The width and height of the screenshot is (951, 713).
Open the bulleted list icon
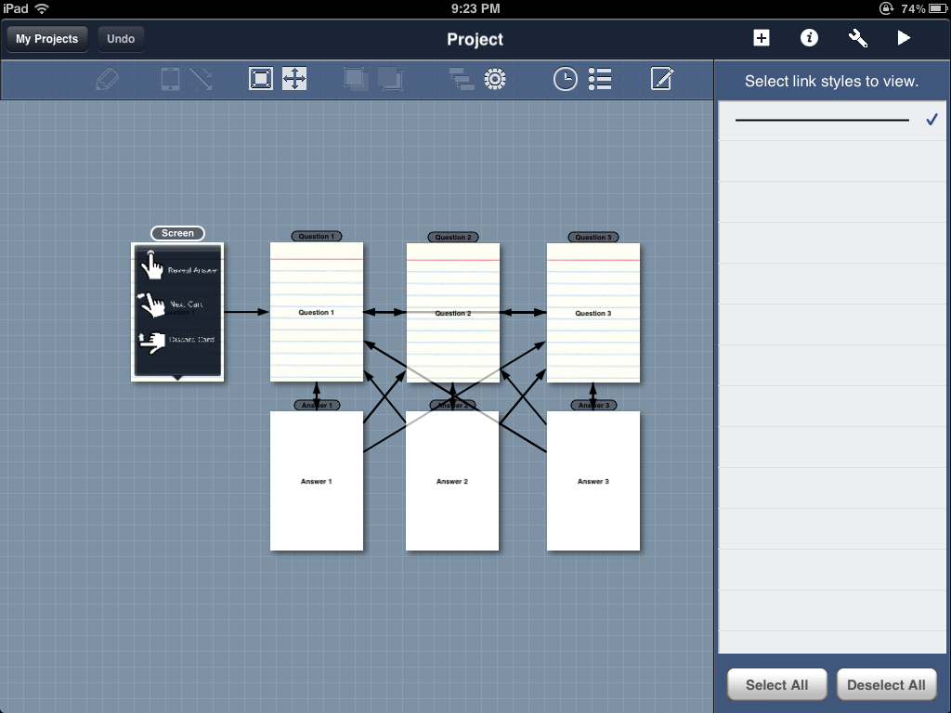pyautogui.click(x=600, y=80)
